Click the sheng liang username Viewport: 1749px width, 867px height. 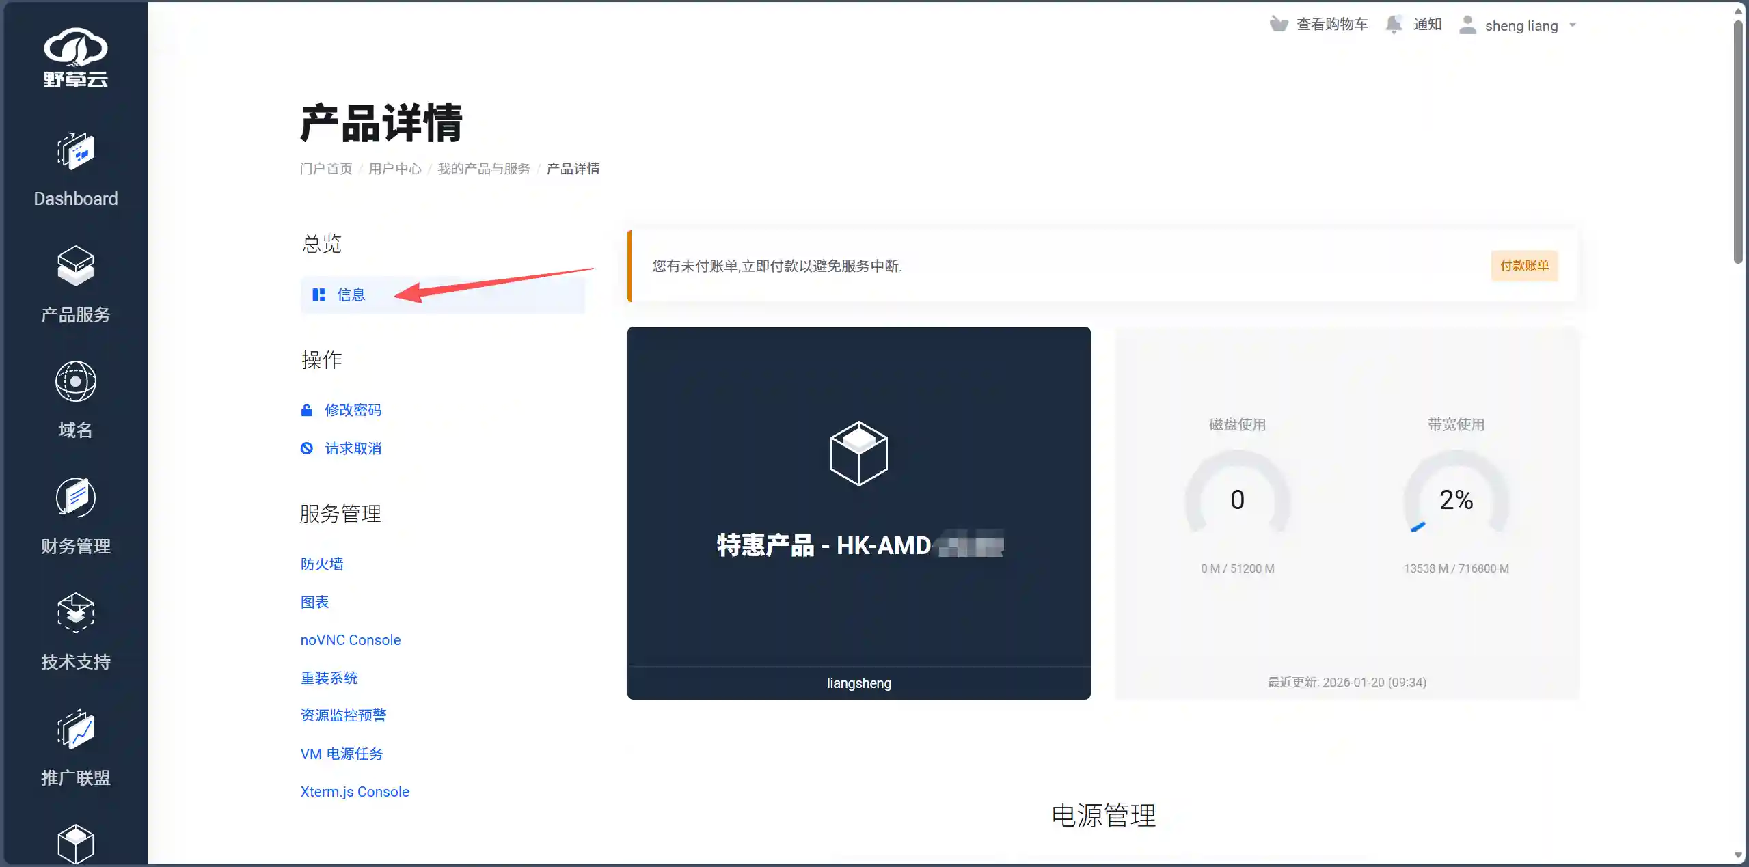pyautogui.click(x=1521, y=26)
